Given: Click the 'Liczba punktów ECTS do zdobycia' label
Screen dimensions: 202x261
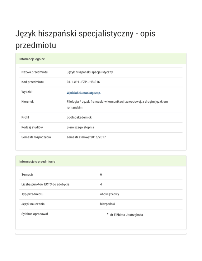Looking at the screenshot, I should pos(46,184).
